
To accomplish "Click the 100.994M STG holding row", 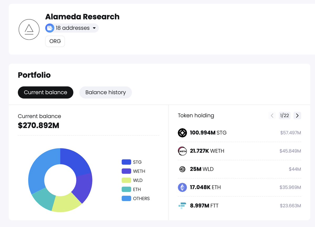I will click(239, 133).
